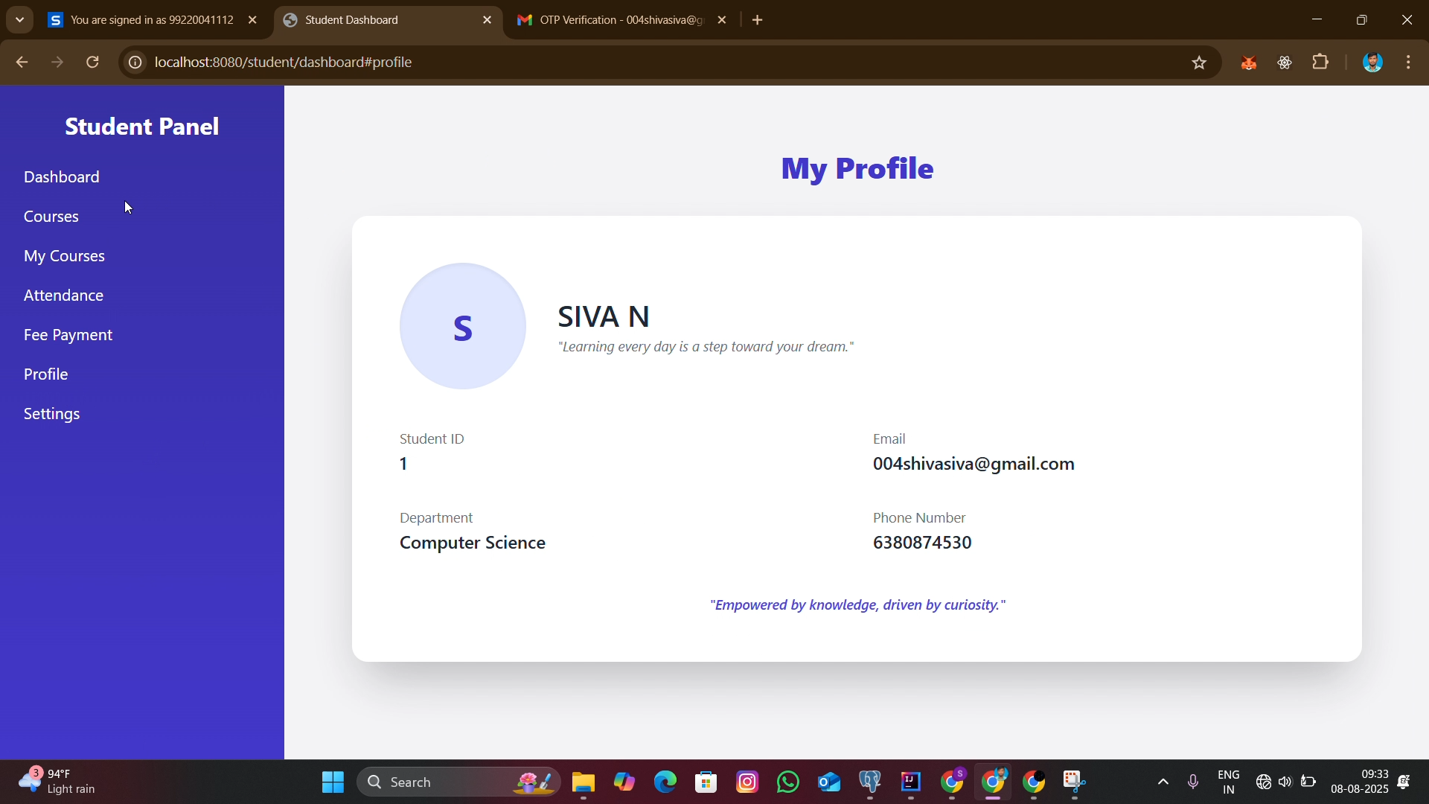Viewport: 1429px width, 804px height.
Task: View site information icon in address bar
Action: pos(135,63)
